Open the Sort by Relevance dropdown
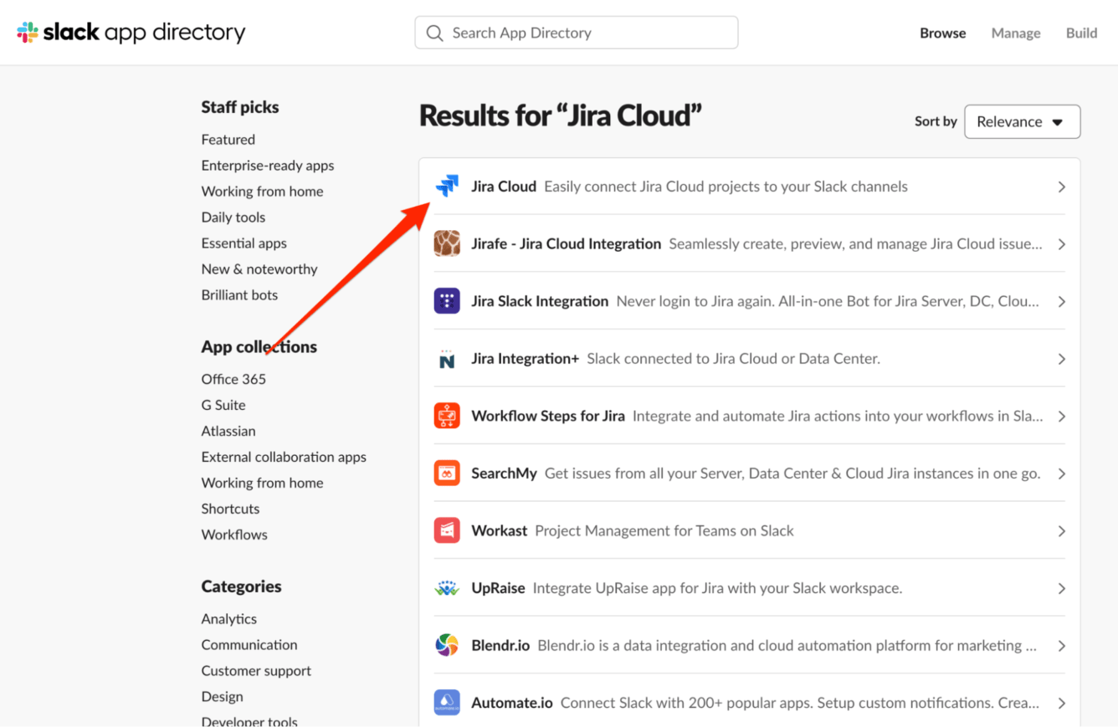This screenshot has height=727, width=1118. coord(1022,121)
